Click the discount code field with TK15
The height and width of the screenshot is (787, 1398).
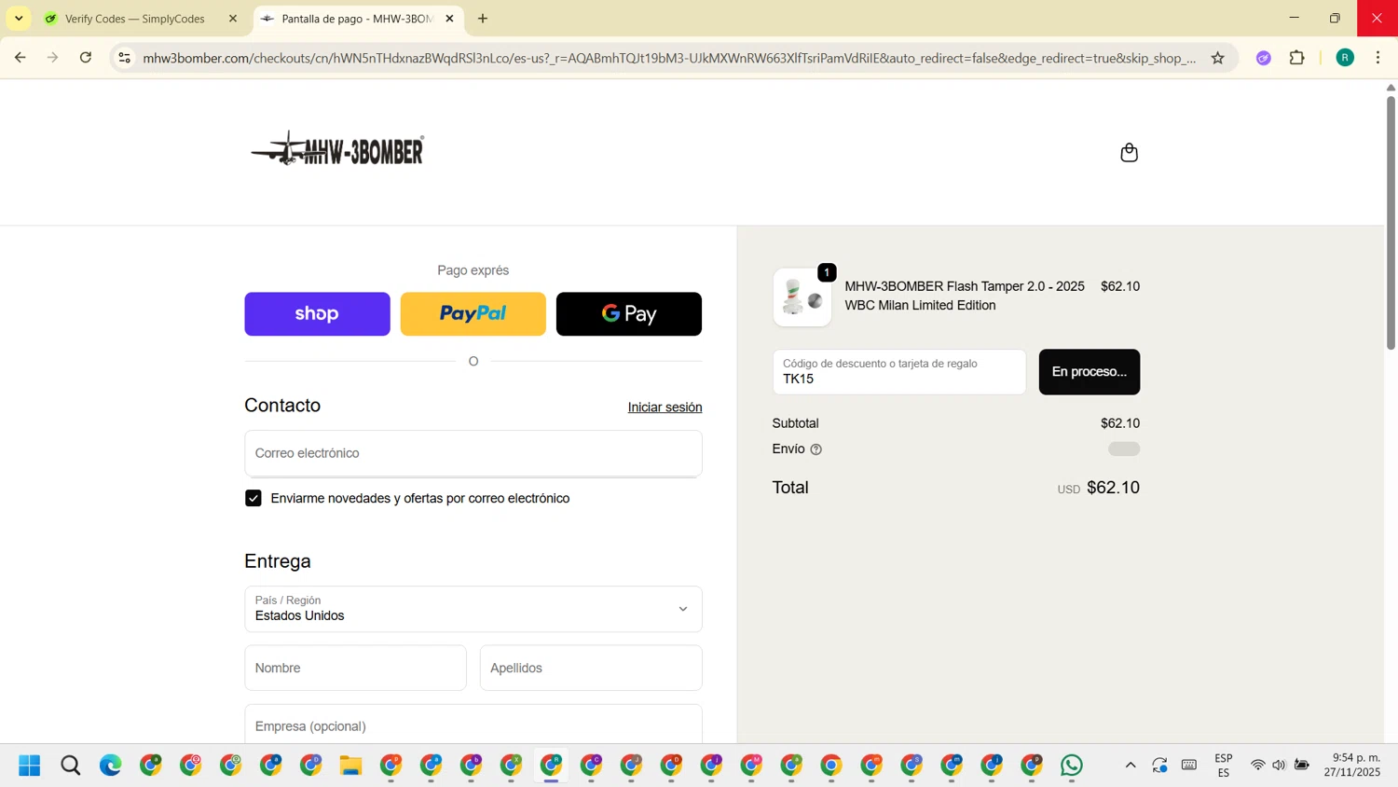[x=899, y=372]
